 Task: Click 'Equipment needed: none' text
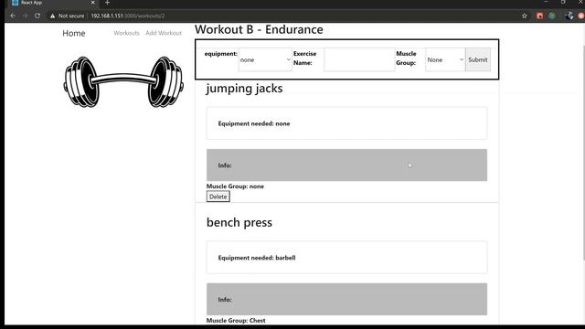point(254,123)
